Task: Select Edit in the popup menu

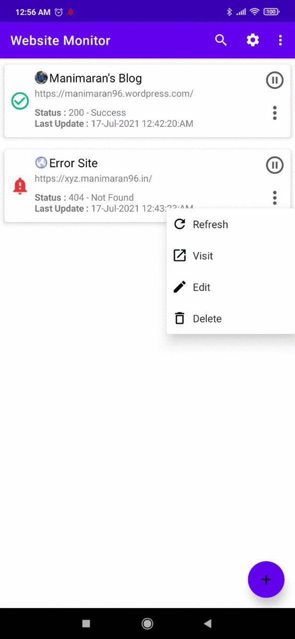Action: point(231,288)
